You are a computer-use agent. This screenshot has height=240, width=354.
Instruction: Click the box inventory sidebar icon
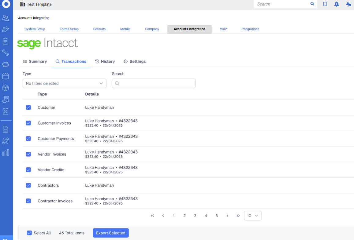(6, 88)
